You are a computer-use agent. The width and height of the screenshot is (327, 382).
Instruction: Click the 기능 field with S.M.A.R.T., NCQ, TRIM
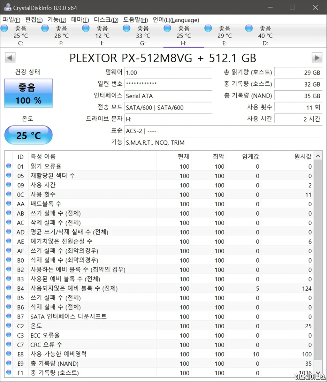coord(223,142)
